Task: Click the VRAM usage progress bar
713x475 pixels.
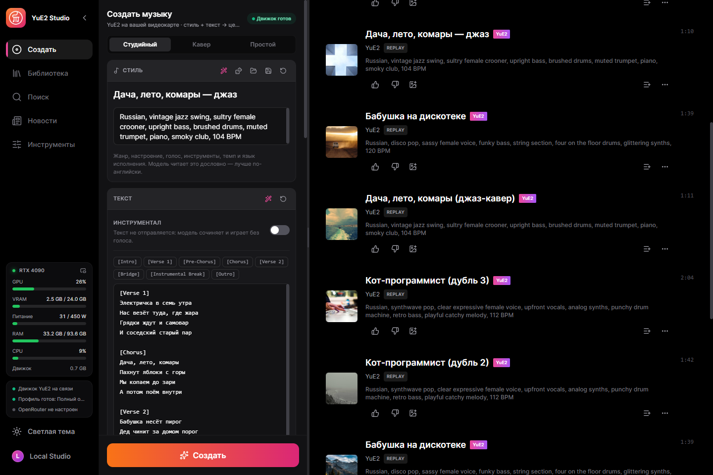Action: pyautogui.click(x=49, y=306)
